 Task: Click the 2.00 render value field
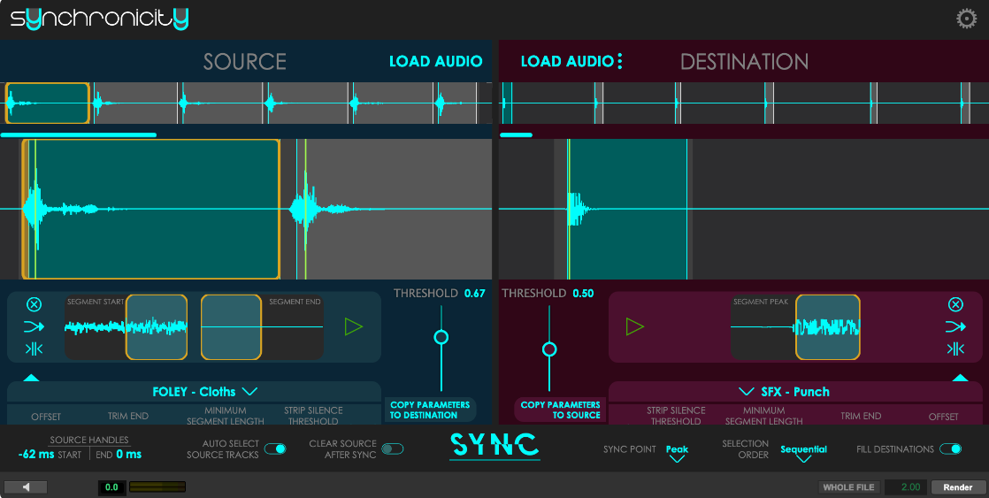point(906,487)
